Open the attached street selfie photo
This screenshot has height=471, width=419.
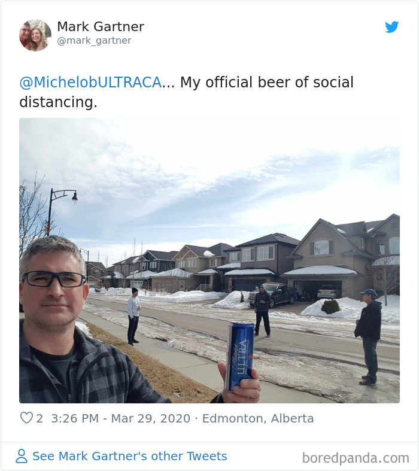pos(209,260)
